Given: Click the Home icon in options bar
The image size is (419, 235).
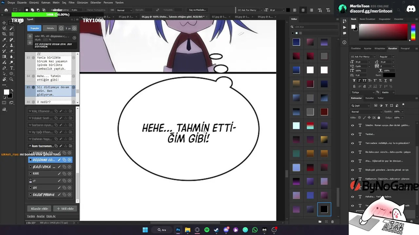Looking at the screenshot, I should pyautogui.click(x=6, y=10).
